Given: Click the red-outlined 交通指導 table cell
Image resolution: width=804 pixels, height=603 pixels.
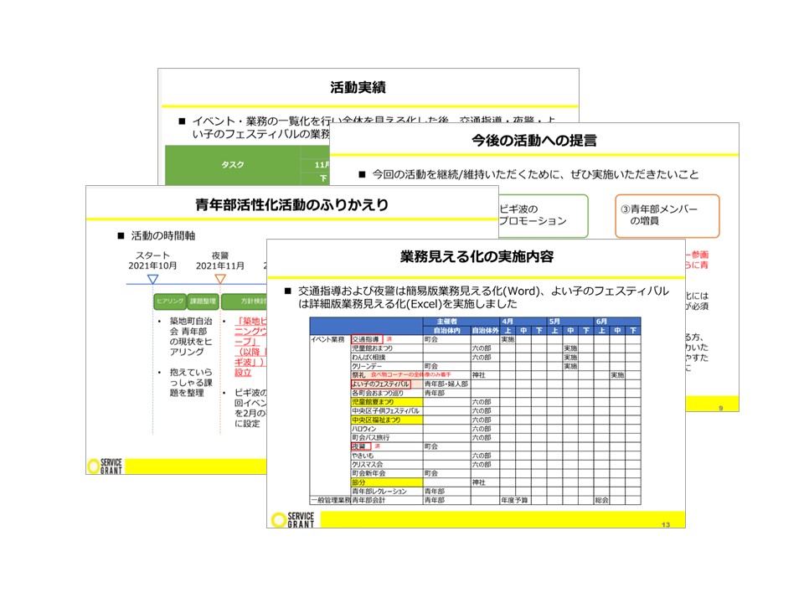Looking at the screenshot, I should (367, 339).
